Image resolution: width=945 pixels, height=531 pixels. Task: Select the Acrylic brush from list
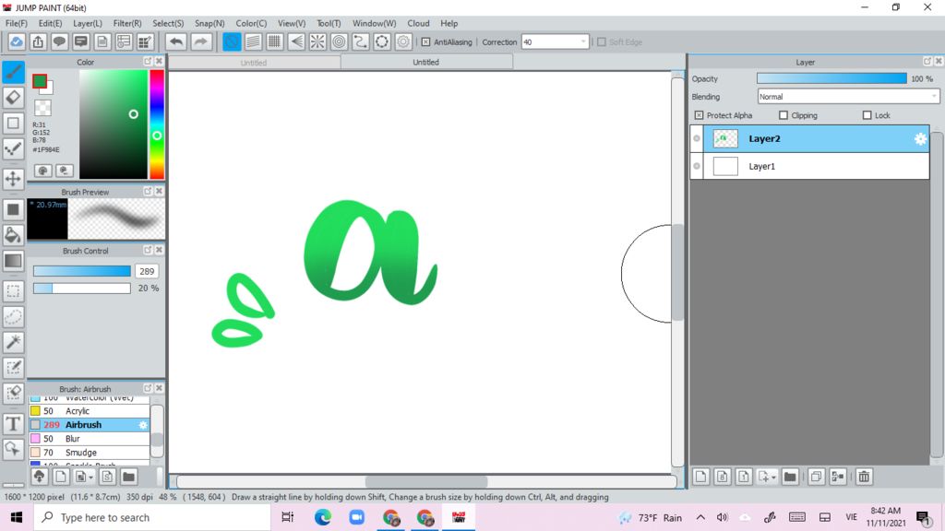[x=78, y=411]
